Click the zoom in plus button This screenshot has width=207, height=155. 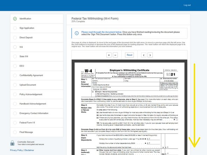(x=109, y=55)
